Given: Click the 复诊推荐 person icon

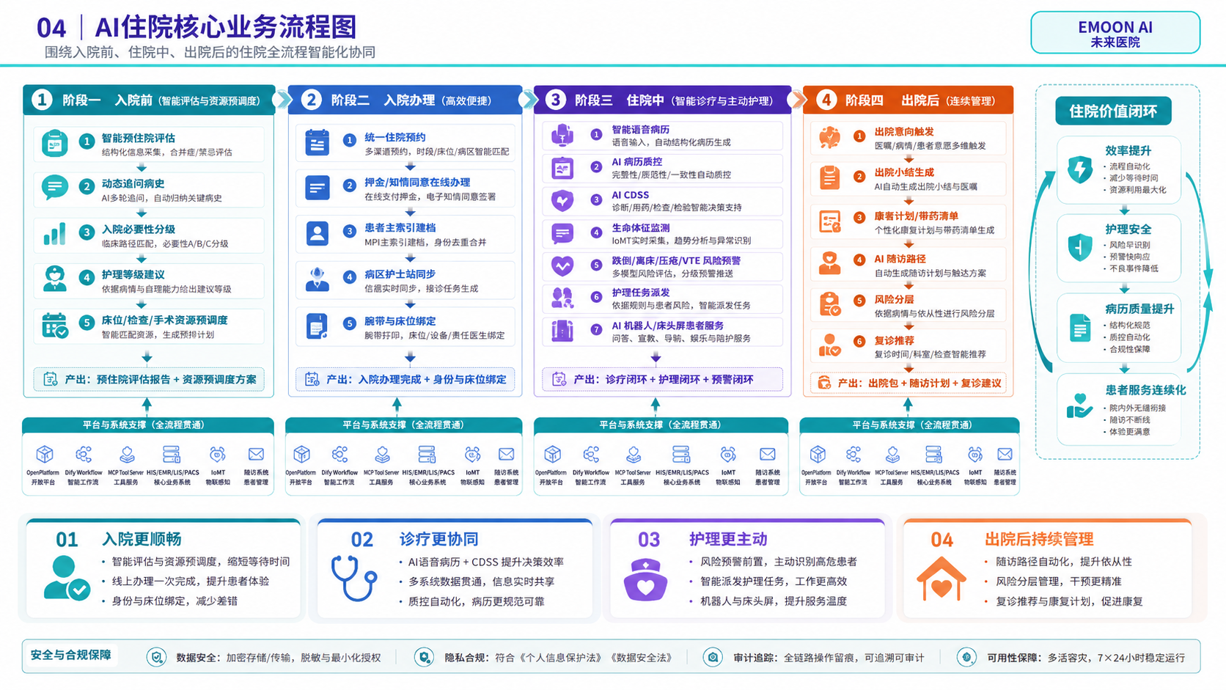Looking at the screenshot, I should click(x=829, y=345).
